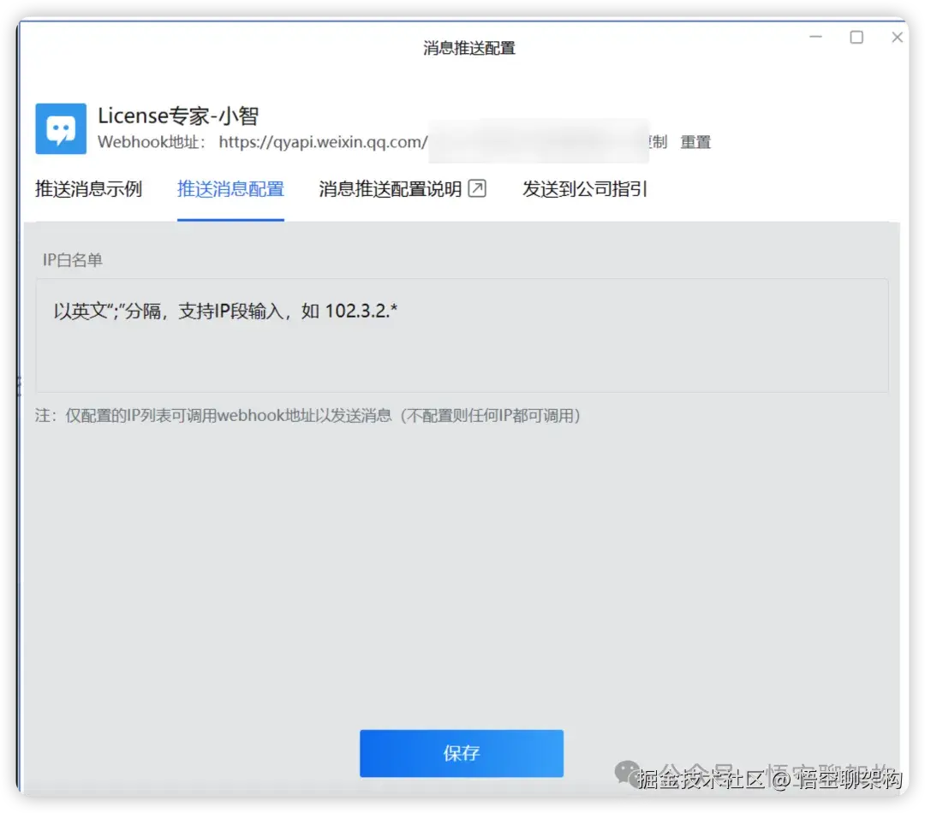This screenshot has width=925, height=813.
Task: Select the 推送消息配置 tab
Action: tap(230, 188)
